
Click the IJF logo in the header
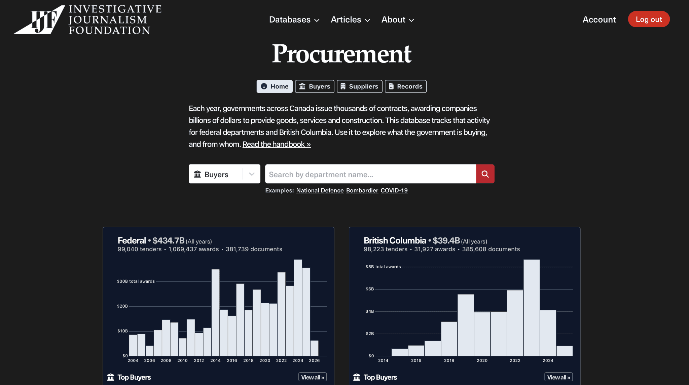[x=87, y=20]
